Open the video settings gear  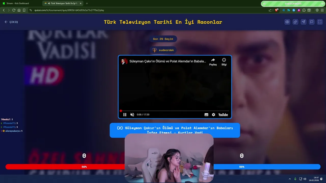click(213, 115)
